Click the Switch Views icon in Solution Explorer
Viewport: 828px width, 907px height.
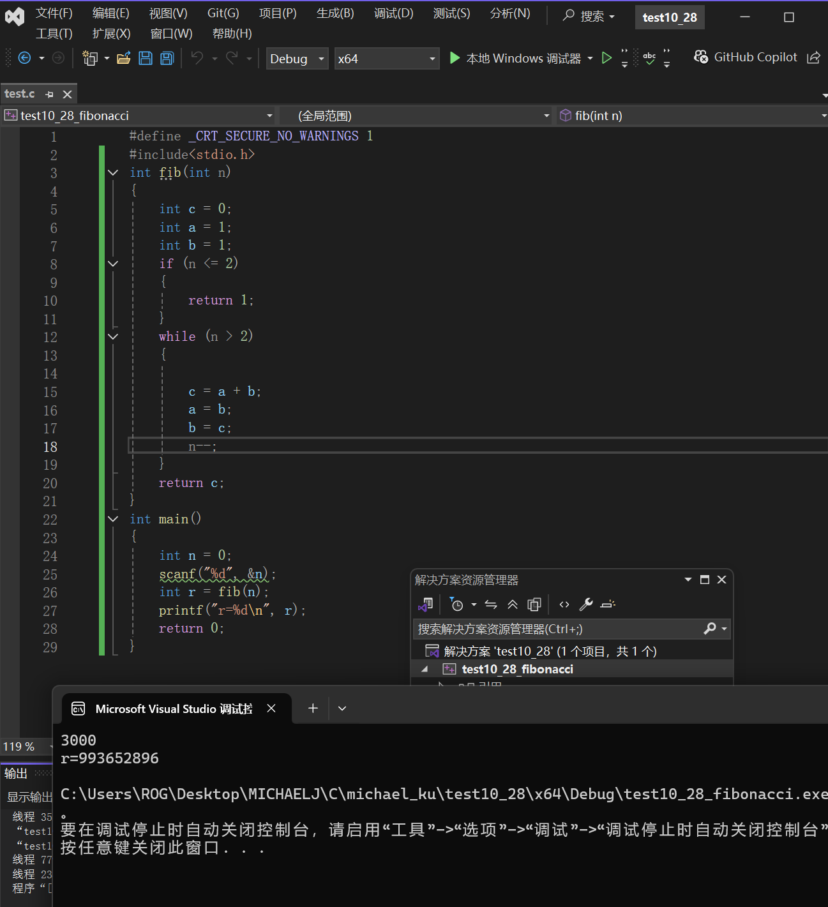[426, 604]
